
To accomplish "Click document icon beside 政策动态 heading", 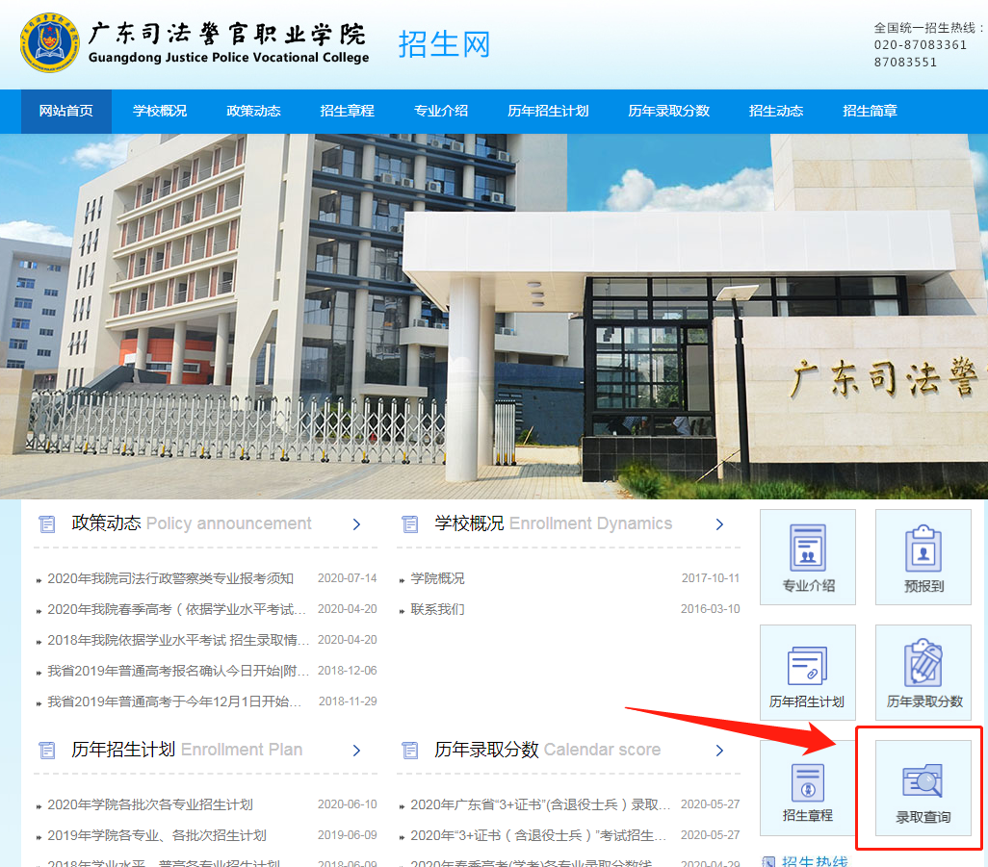I will click(47, 523).
